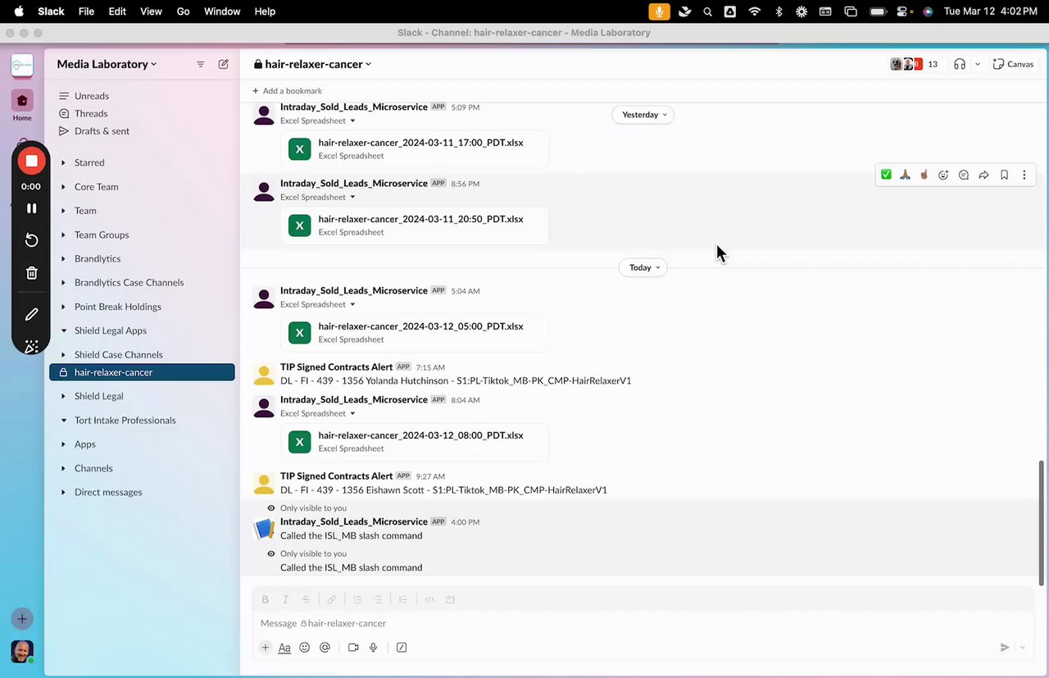1049x678 pixels.
Task: Open more message actions menu
Action: point(1024,175)
